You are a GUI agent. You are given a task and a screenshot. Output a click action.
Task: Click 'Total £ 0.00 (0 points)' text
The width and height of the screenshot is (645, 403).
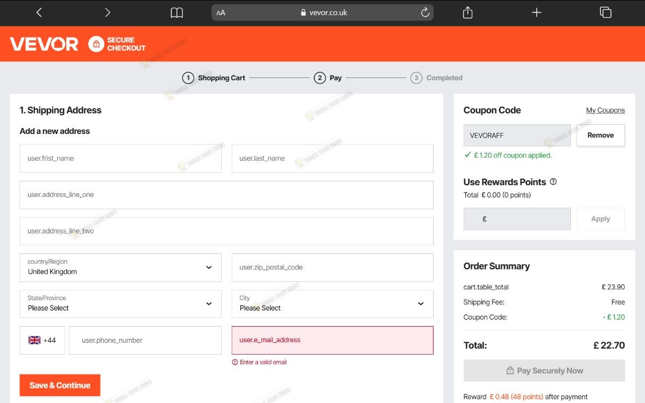pos(497,195)
